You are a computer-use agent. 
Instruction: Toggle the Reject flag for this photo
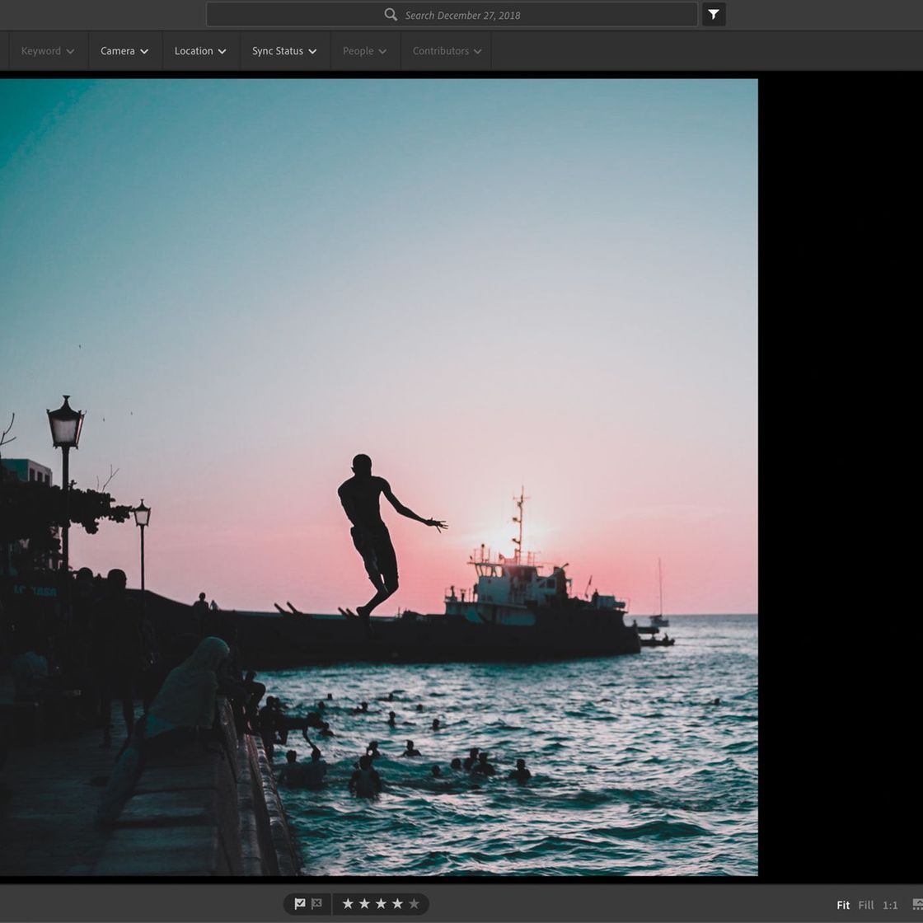click(318, 903)
